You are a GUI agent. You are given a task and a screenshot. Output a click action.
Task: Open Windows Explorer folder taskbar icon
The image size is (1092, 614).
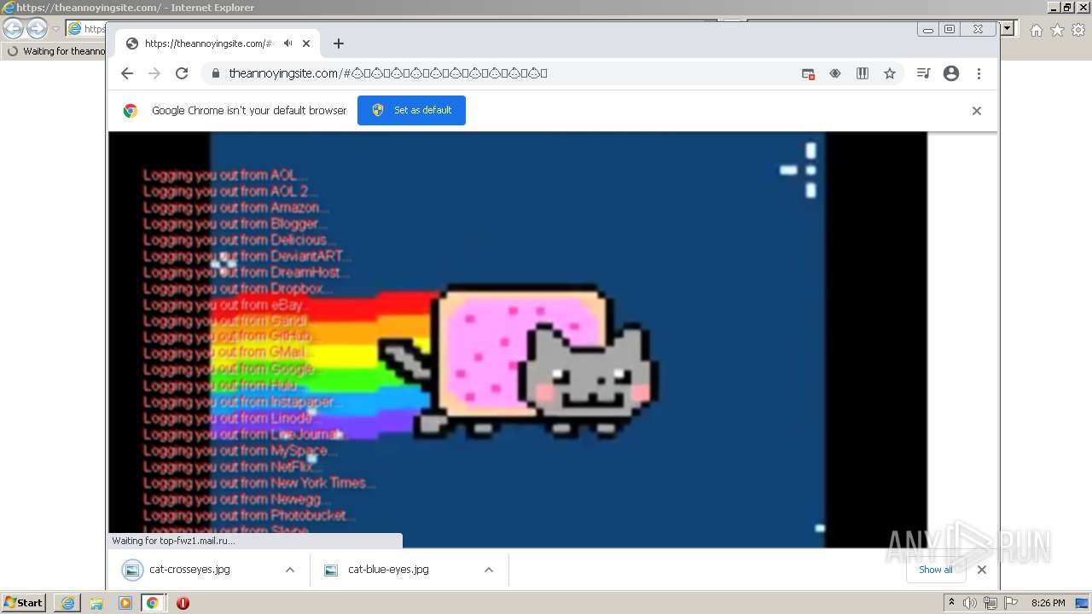(96, 603)
